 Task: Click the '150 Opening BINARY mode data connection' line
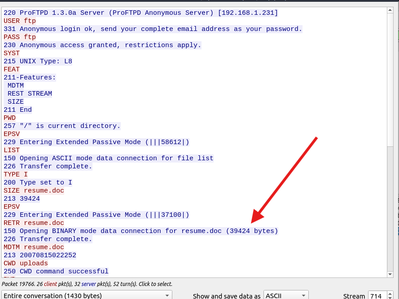click(x=141, y=231)
